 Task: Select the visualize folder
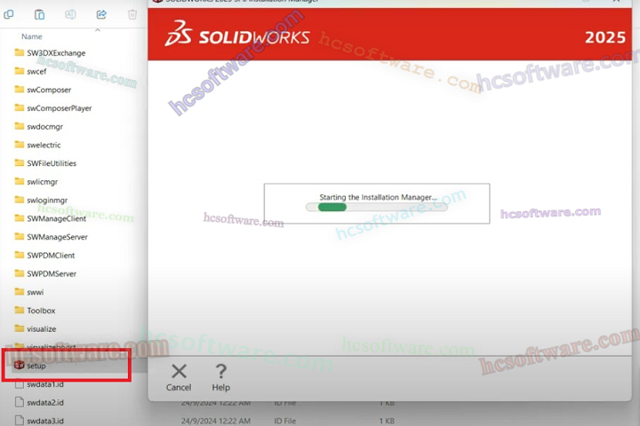pos(35,328)
